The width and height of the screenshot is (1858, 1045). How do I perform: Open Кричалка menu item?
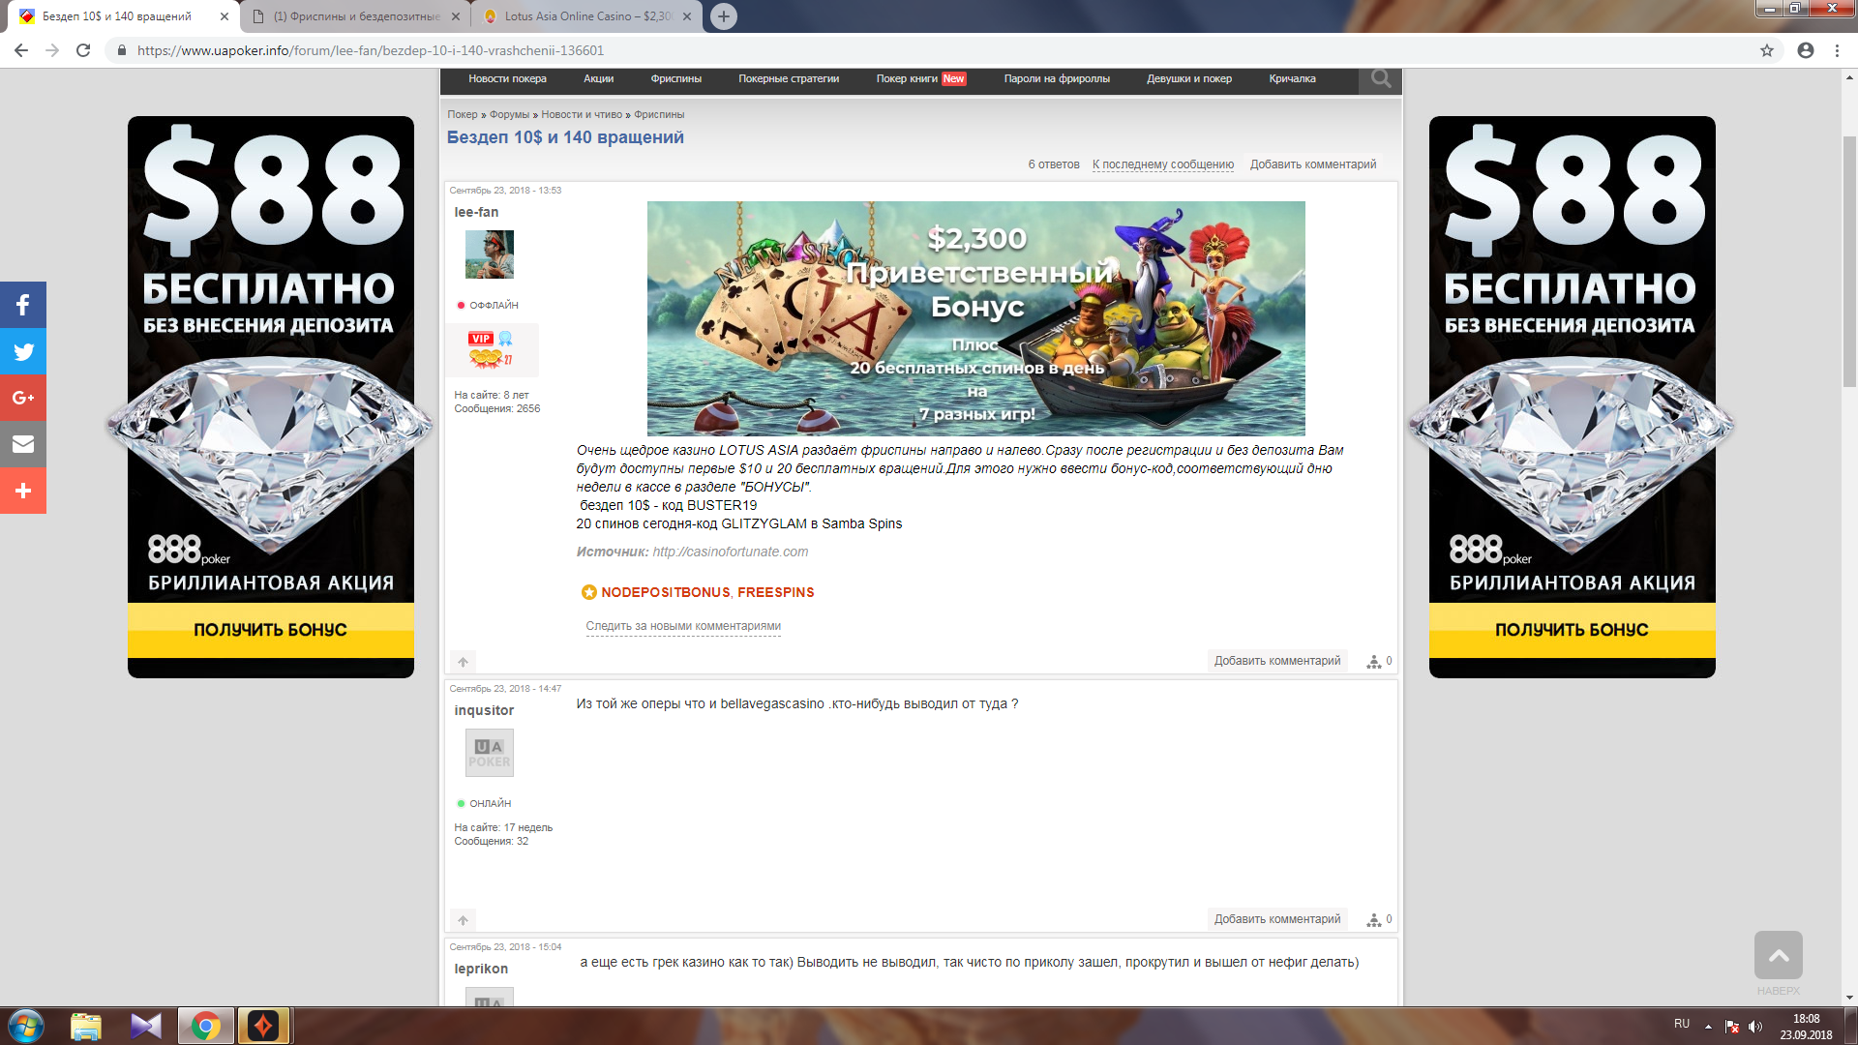coord(1292,79)
